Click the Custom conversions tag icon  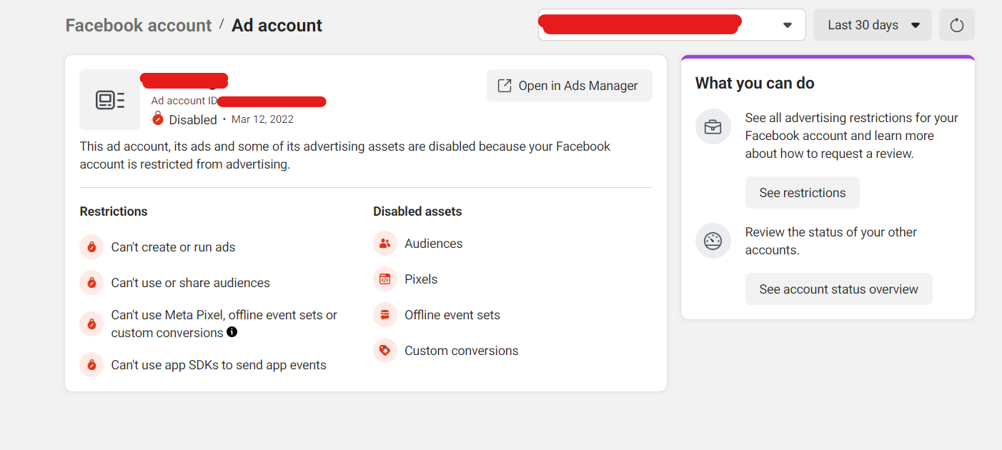coord(385,351)
